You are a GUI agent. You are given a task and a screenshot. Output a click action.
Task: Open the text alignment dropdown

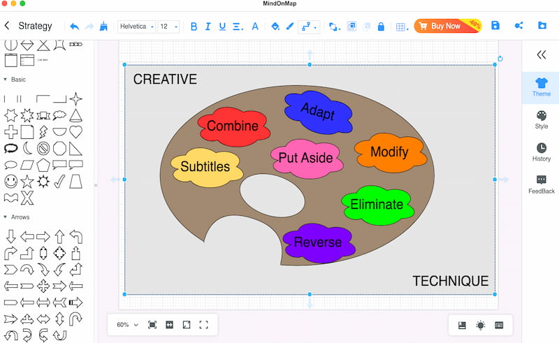[238, 27]
